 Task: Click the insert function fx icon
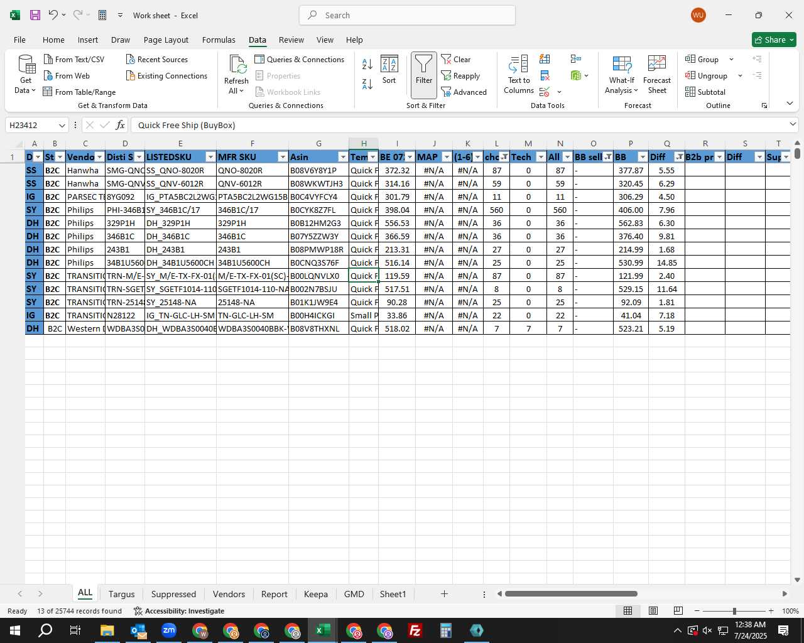tap(121, 125)
